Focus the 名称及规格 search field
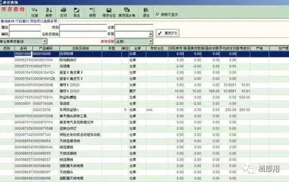 [83, 34]
